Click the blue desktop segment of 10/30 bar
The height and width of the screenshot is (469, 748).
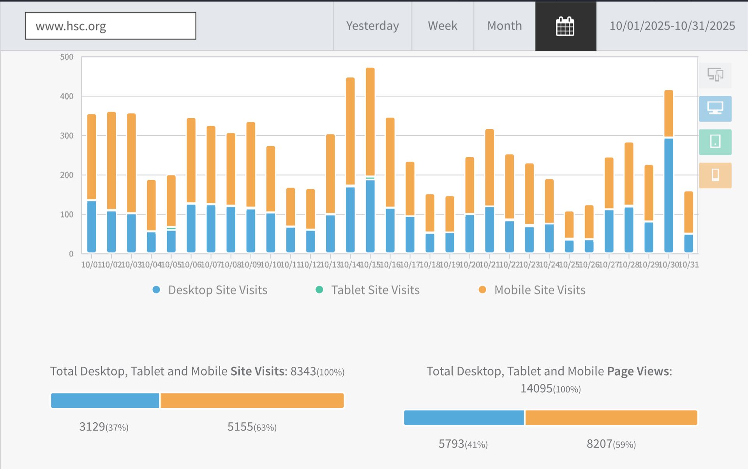pos(669,195)
